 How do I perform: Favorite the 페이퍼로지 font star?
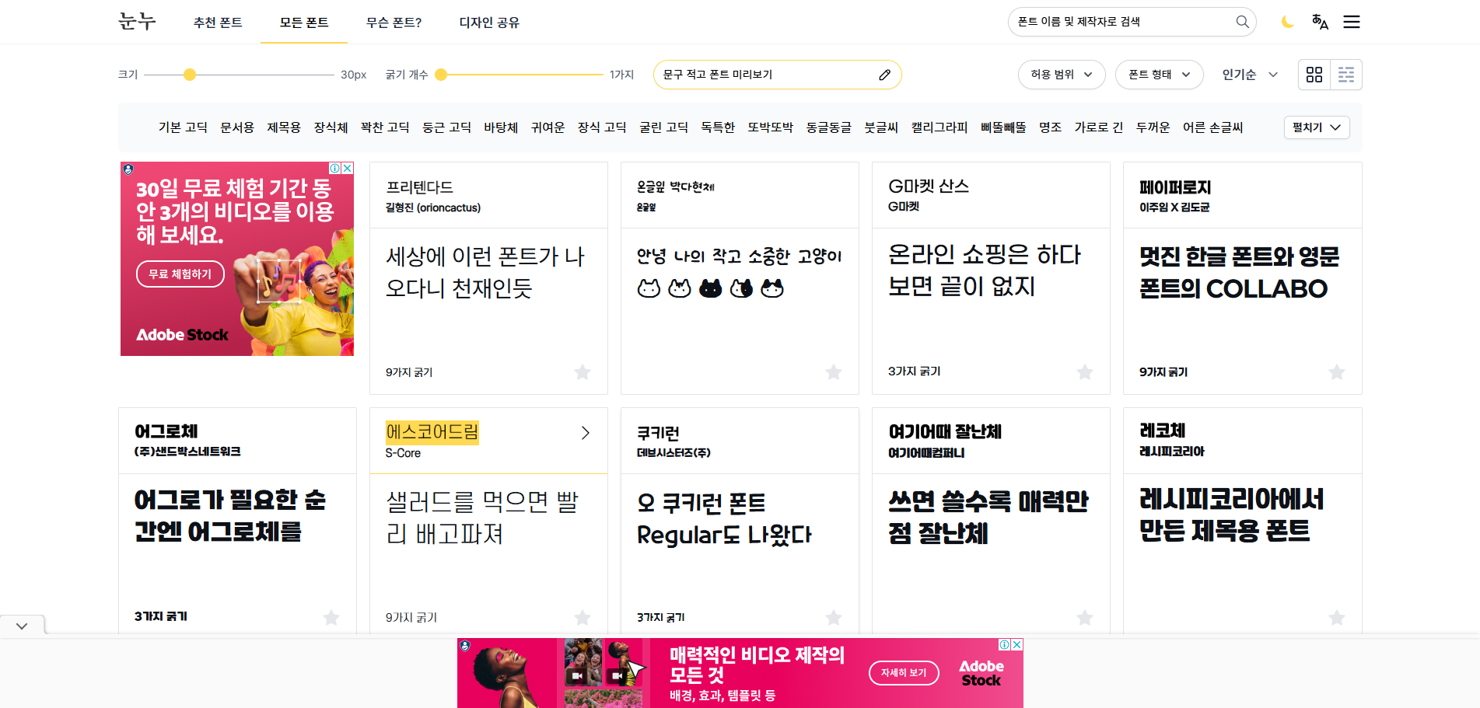pyautogui.click(x=1337, y=372)
